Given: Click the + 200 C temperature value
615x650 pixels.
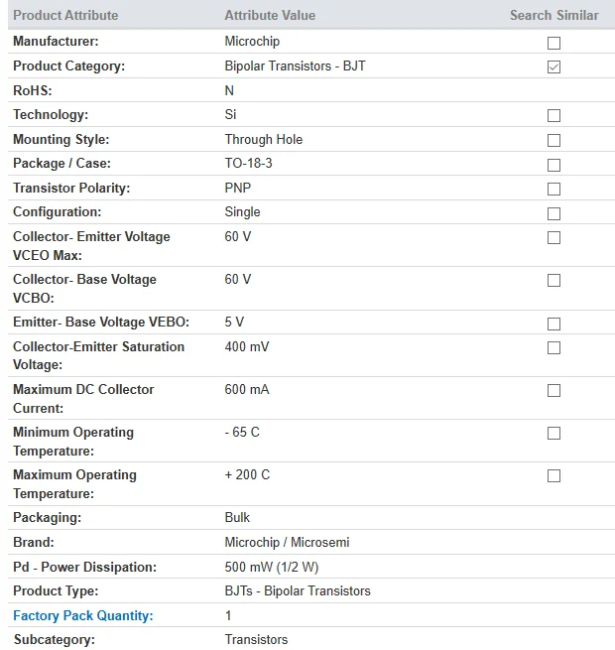Looking at the screenshot, I should (247, 474).
